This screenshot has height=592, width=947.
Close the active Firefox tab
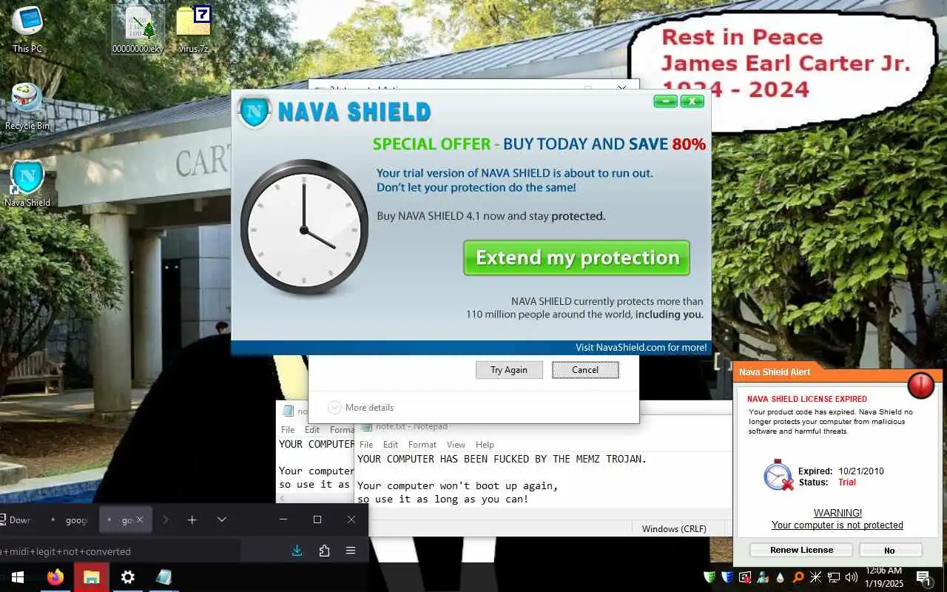tap(139, 520)
